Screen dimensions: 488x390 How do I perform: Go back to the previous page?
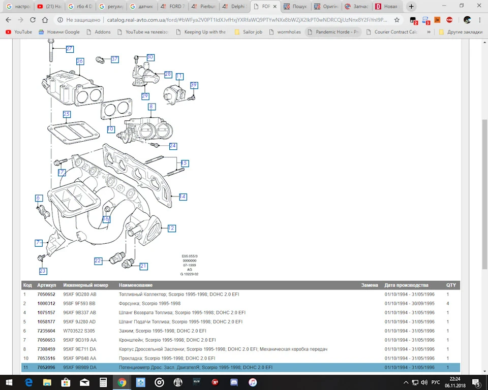(x=9, y=20)
